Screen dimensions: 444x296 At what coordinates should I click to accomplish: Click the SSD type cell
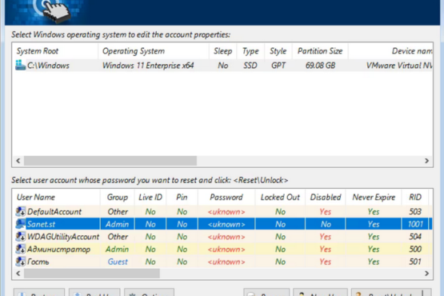tap(250, 66)
